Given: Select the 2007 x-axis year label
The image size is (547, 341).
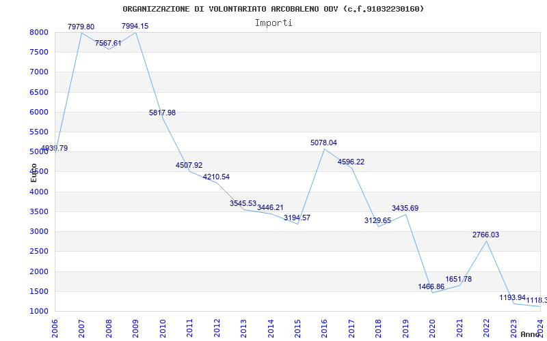Looking at the screenshot, I should tap(81, 328).
